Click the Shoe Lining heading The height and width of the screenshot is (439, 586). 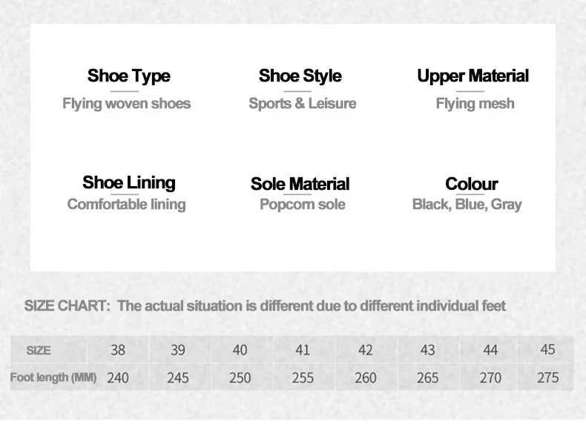click(128, 182)
